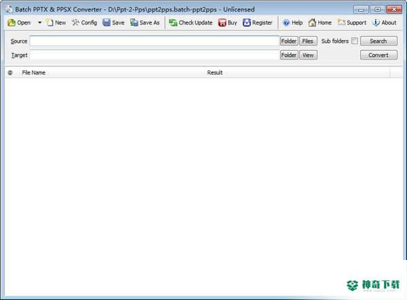Screen dimensions: 407x300
Task: Open a project file with Open
Action: 19,23
